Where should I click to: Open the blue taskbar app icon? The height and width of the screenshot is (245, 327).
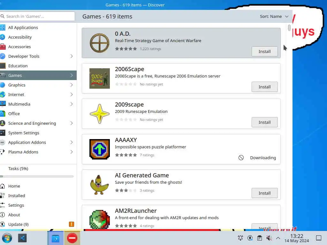click(x=22, y=238)
